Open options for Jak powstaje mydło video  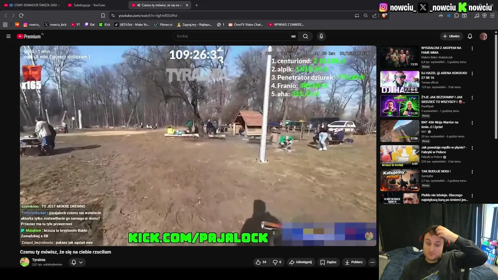[472, 148]
